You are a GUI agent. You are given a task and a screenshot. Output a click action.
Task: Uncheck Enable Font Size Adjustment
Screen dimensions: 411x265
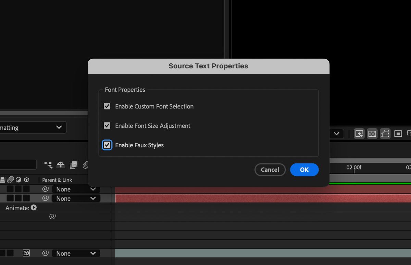pos(107,125)
